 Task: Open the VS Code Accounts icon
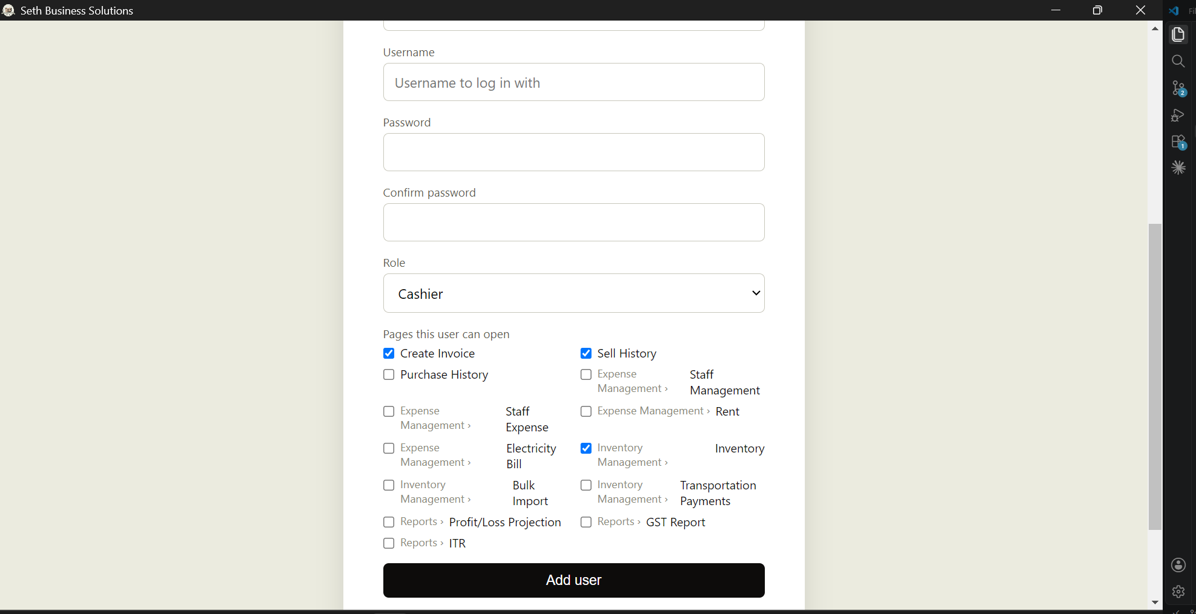point(1178,565)
